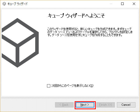Click Next to continue the wizard
Image resolution: width=140 pixels, height=112 pixels.
click(85, 105)
